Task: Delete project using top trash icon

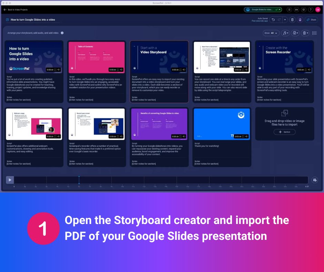Action: [292, 20]
